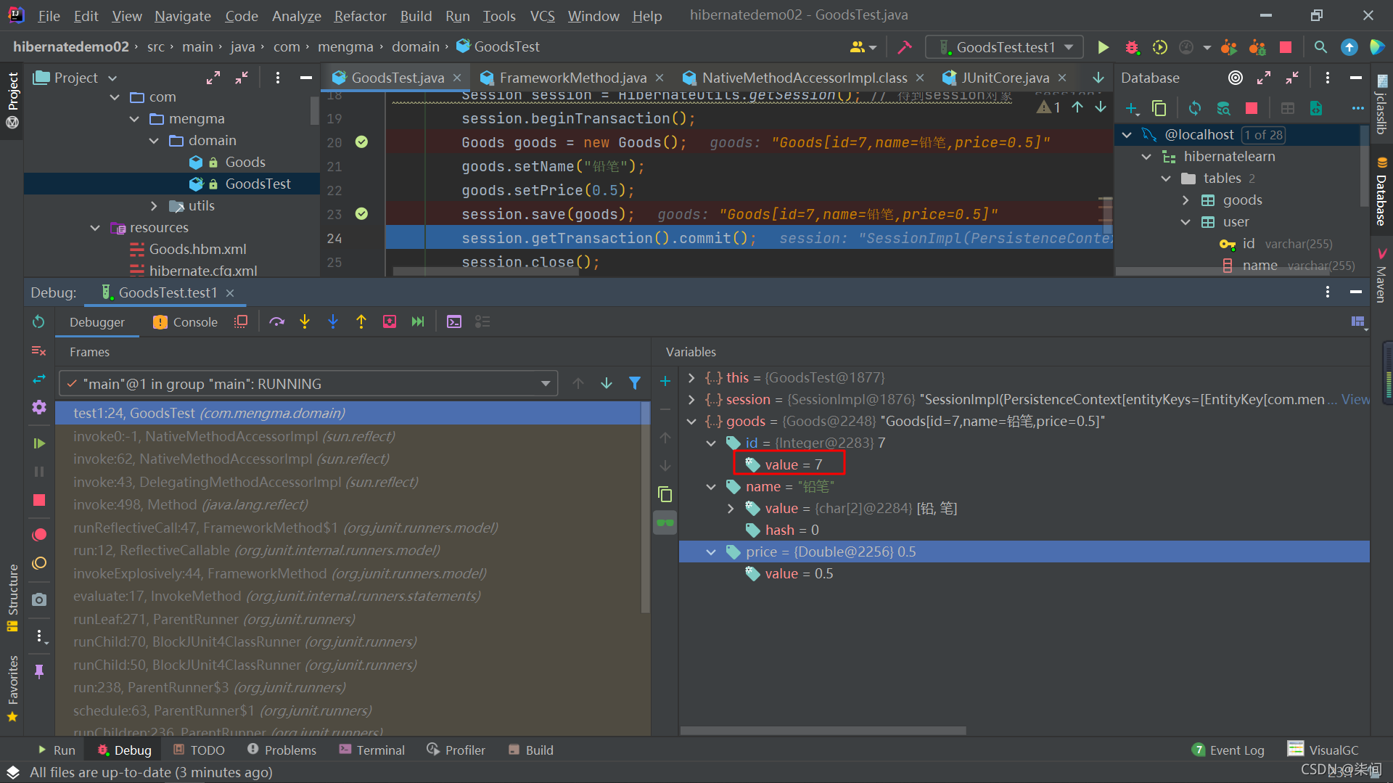Viewport: 1393px width, 783px height.
Task: Open Profiler tool window
Action: pyautogui.click(x=456, y=750)
